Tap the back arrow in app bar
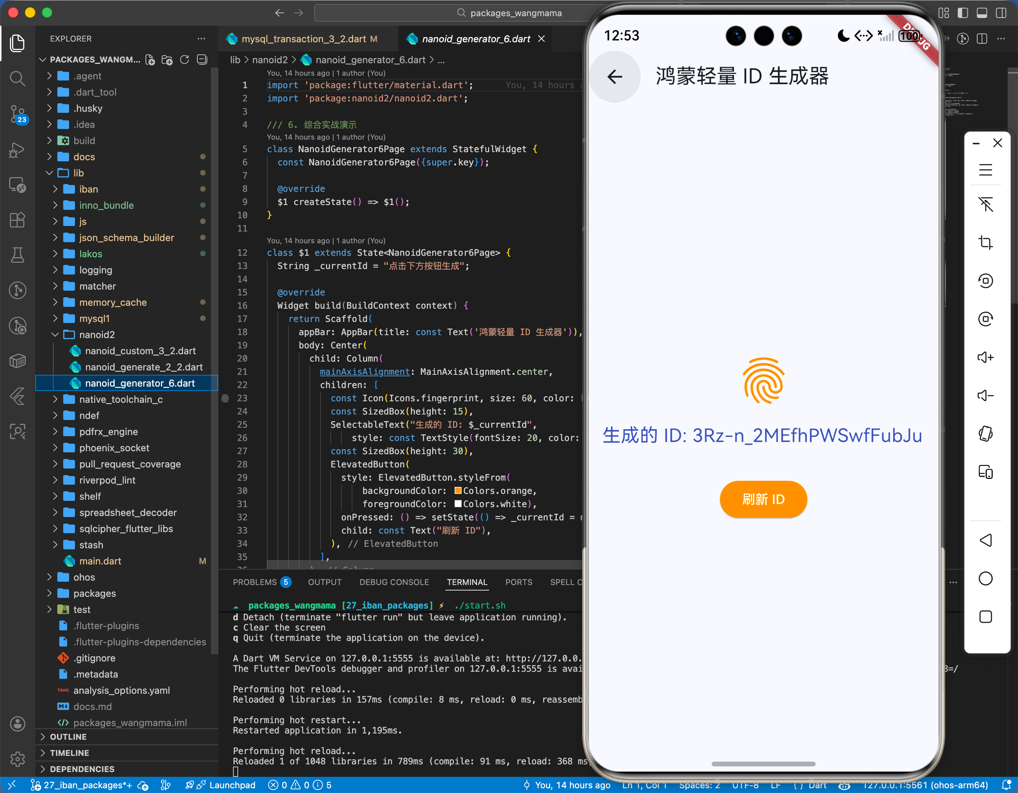 pyautogui.click(x=614, y=76)
